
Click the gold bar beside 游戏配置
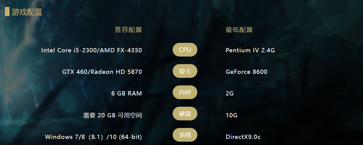tap(7, 12)
